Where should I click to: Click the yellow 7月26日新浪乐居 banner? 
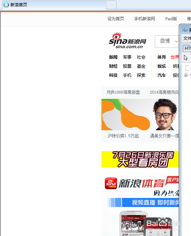pyautogui.click(x=140, y=160)
